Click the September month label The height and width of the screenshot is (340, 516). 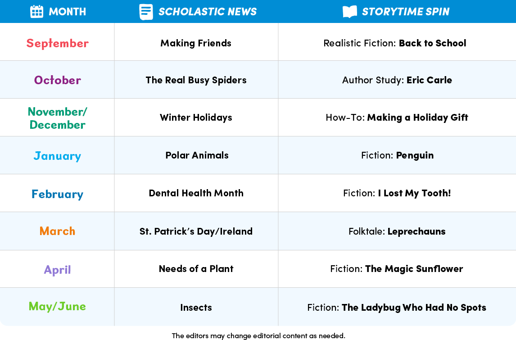(x=58, y=43)
